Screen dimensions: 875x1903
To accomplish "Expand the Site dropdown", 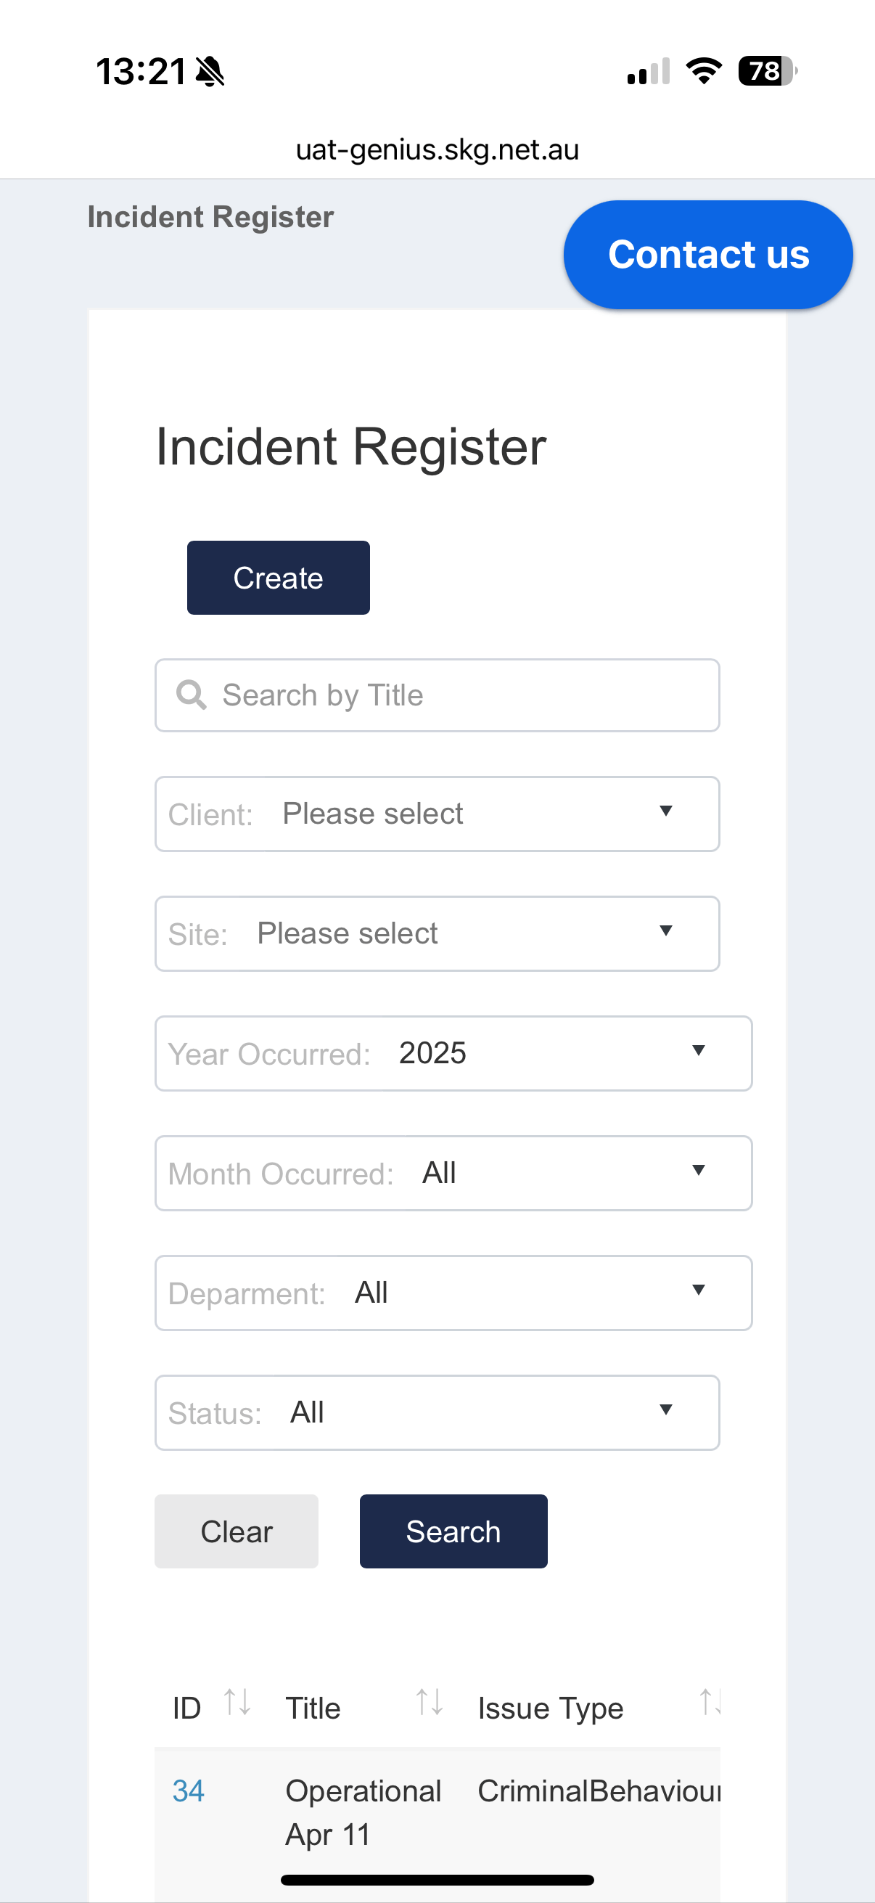I will click(437, 934).
